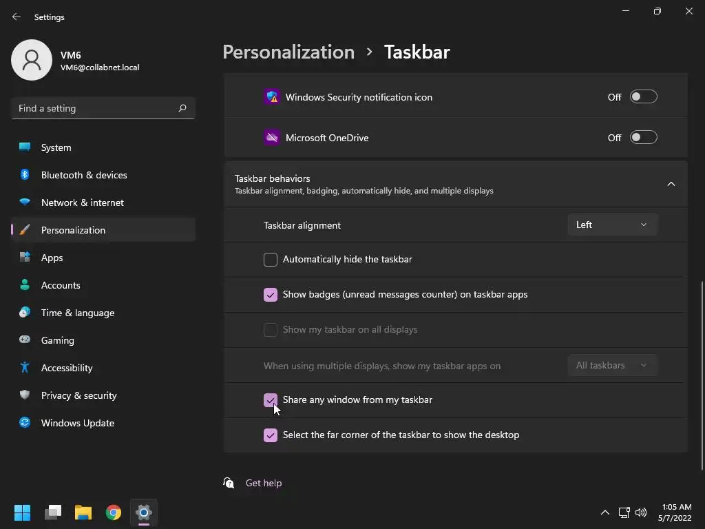Click the Gaming controller icon
The width and height of the screenshot is (705, 529).
coord(25,340)
